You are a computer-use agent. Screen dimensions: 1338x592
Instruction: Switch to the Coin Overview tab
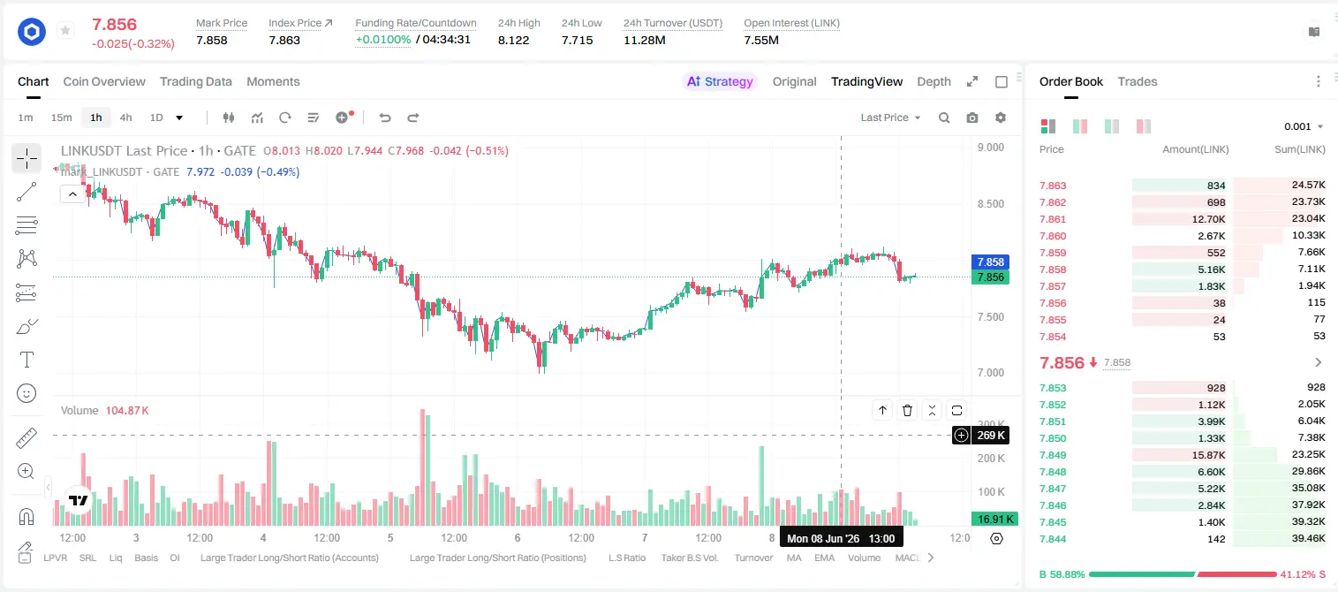point(104,81)
